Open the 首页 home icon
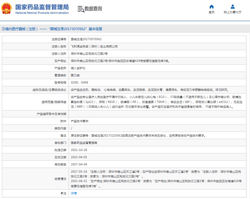250x199 pixels. click(212, 7)
